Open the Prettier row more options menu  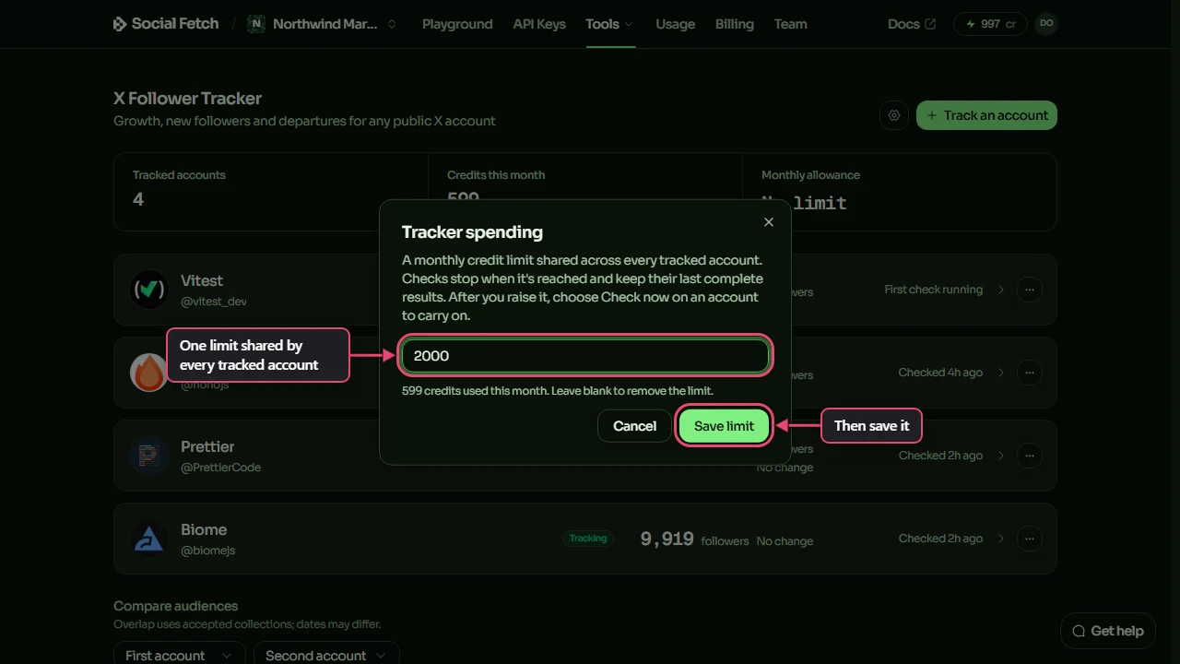1030,456
